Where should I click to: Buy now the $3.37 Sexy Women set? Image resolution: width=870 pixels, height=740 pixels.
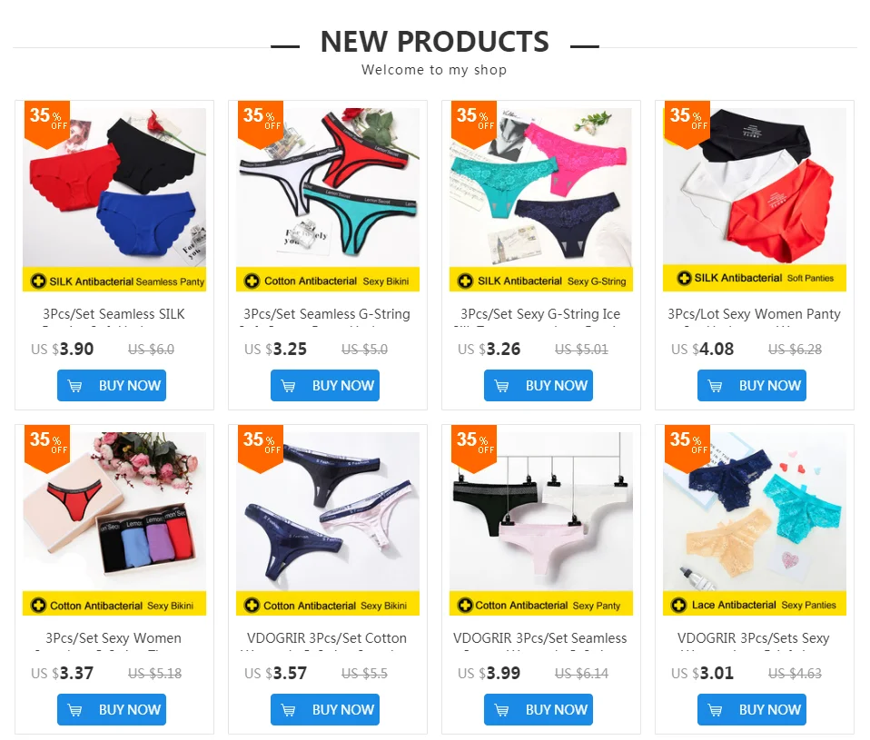pyautogui.click(x=112, y=709)
